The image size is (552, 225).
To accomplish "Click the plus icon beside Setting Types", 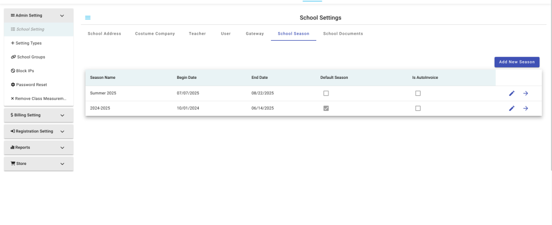I will click(x=13, y=43).
